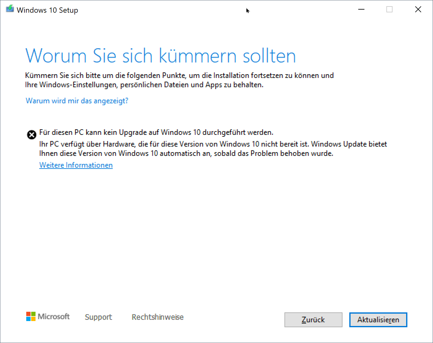Screen dimensions: 433x343
Task: Open the "Weitere Informationen" link
Action: tap(76, 165)
